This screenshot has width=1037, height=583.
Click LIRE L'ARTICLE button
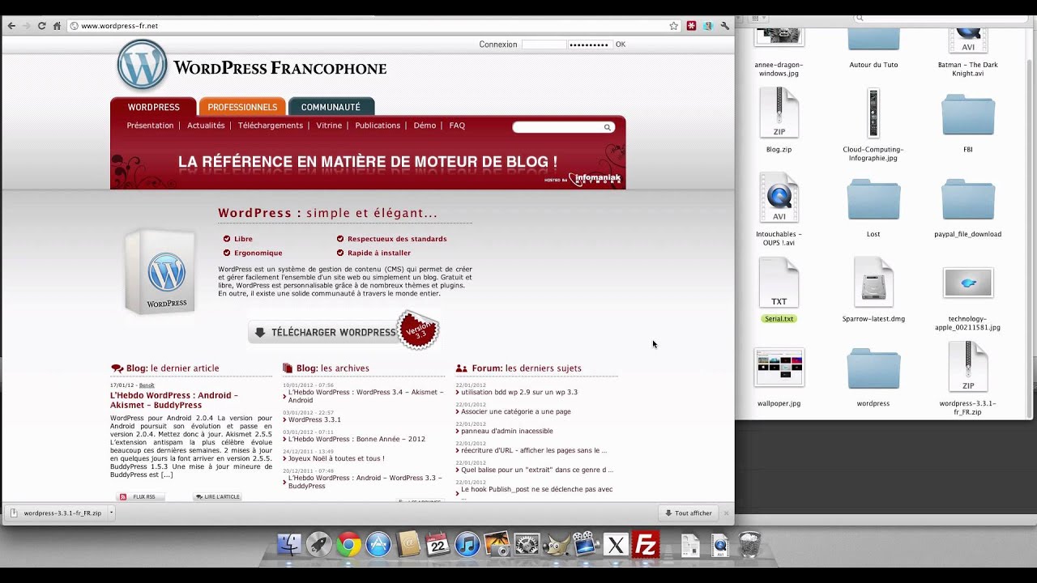click(217, 496)
